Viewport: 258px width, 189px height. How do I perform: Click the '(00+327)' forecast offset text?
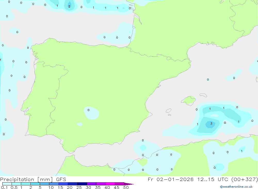point(245,179)
